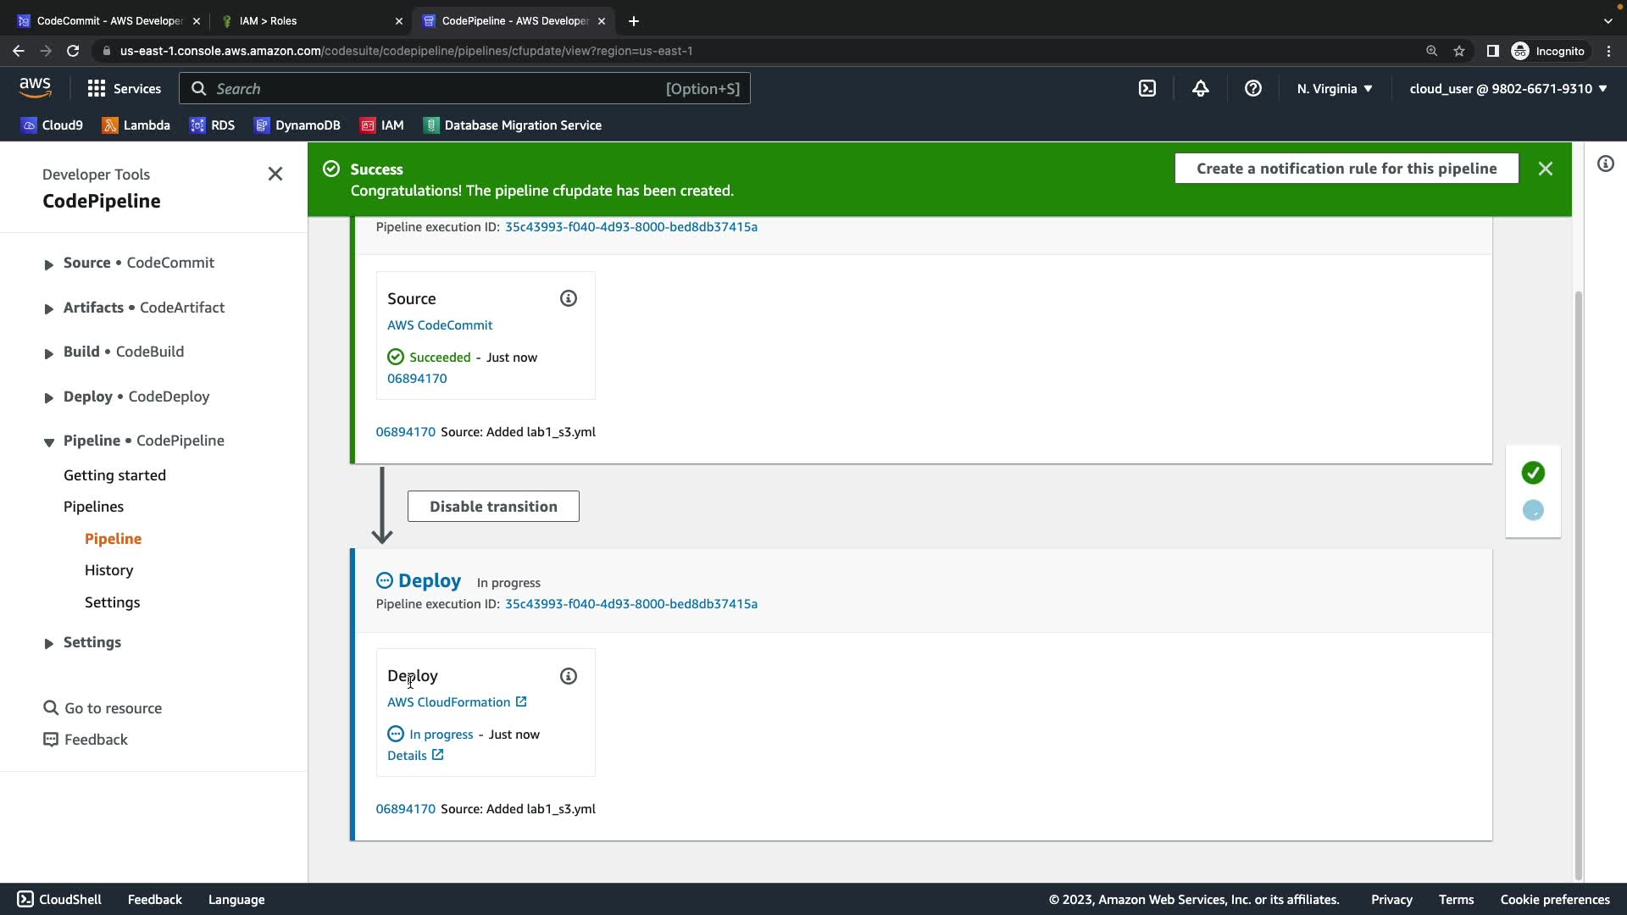Open the page info panel icon
Image resolution: width=1627 pixels, height=915 pixels.
click(1605, 164)
